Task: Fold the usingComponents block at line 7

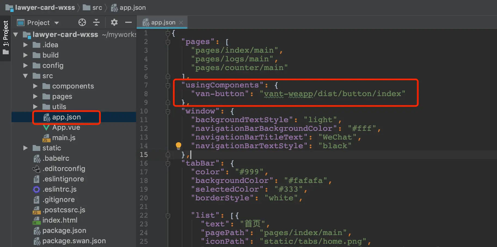Action: 168,85
